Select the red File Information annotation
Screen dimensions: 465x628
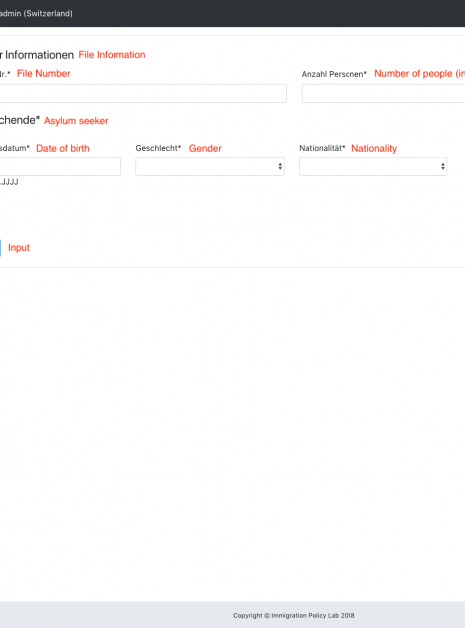pyautogui.click(x=112, y=55)
